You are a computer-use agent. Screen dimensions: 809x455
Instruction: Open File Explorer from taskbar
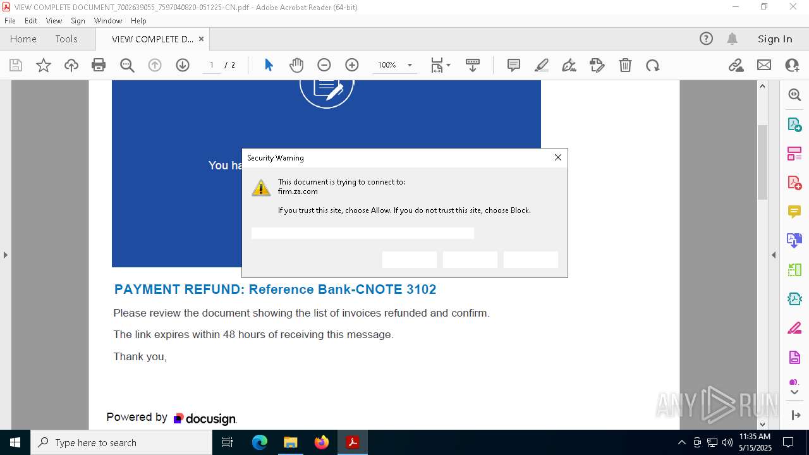tap(290, 442)
